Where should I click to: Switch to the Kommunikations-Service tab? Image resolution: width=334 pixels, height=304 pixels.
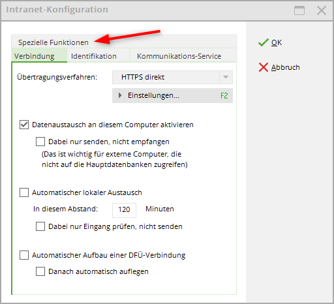pyautogui.click(x=179, y=56)
